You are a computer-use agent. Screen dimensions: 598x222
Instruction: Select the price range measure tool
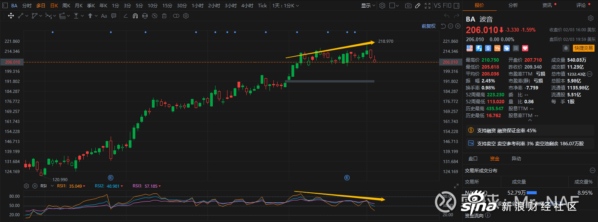click(76, 16)
